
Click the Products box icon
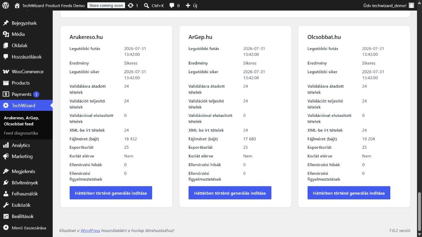click(6, 83)
